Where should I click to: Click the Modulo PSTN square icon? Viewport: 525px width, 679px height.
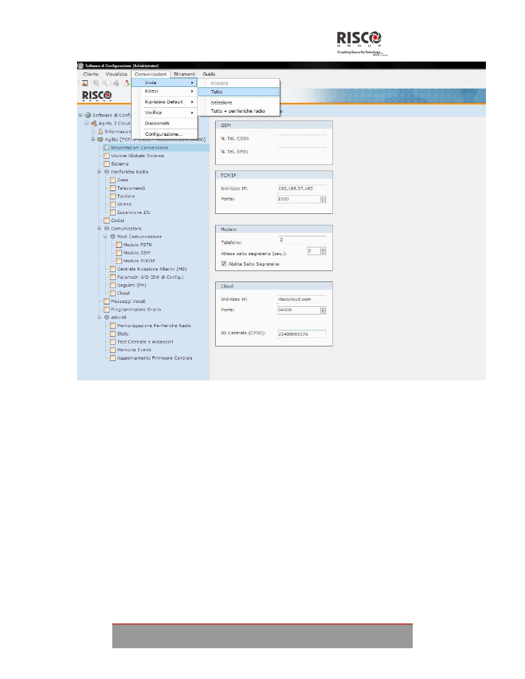119,245
